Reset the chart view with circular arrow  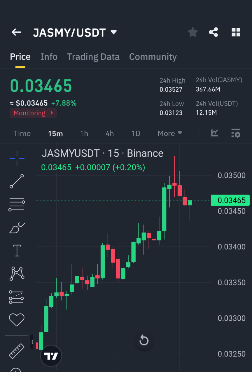click(x=144, y=340)
